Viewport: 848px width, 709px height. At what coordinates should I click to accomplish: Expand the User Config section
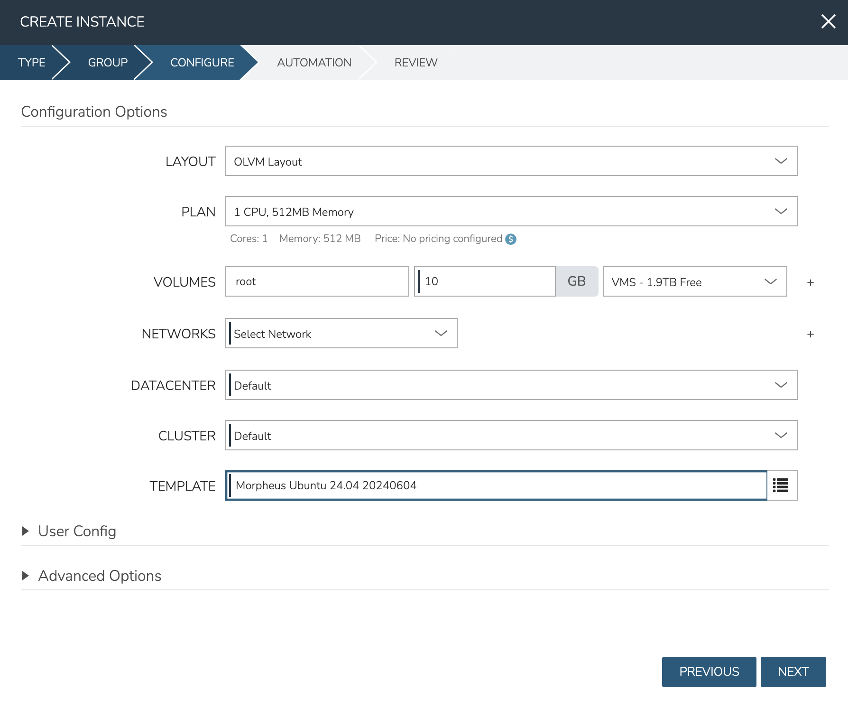tap(77, 531)
